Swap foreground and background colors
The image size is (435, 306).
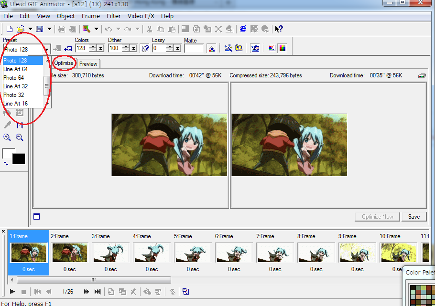click(6, 164)
